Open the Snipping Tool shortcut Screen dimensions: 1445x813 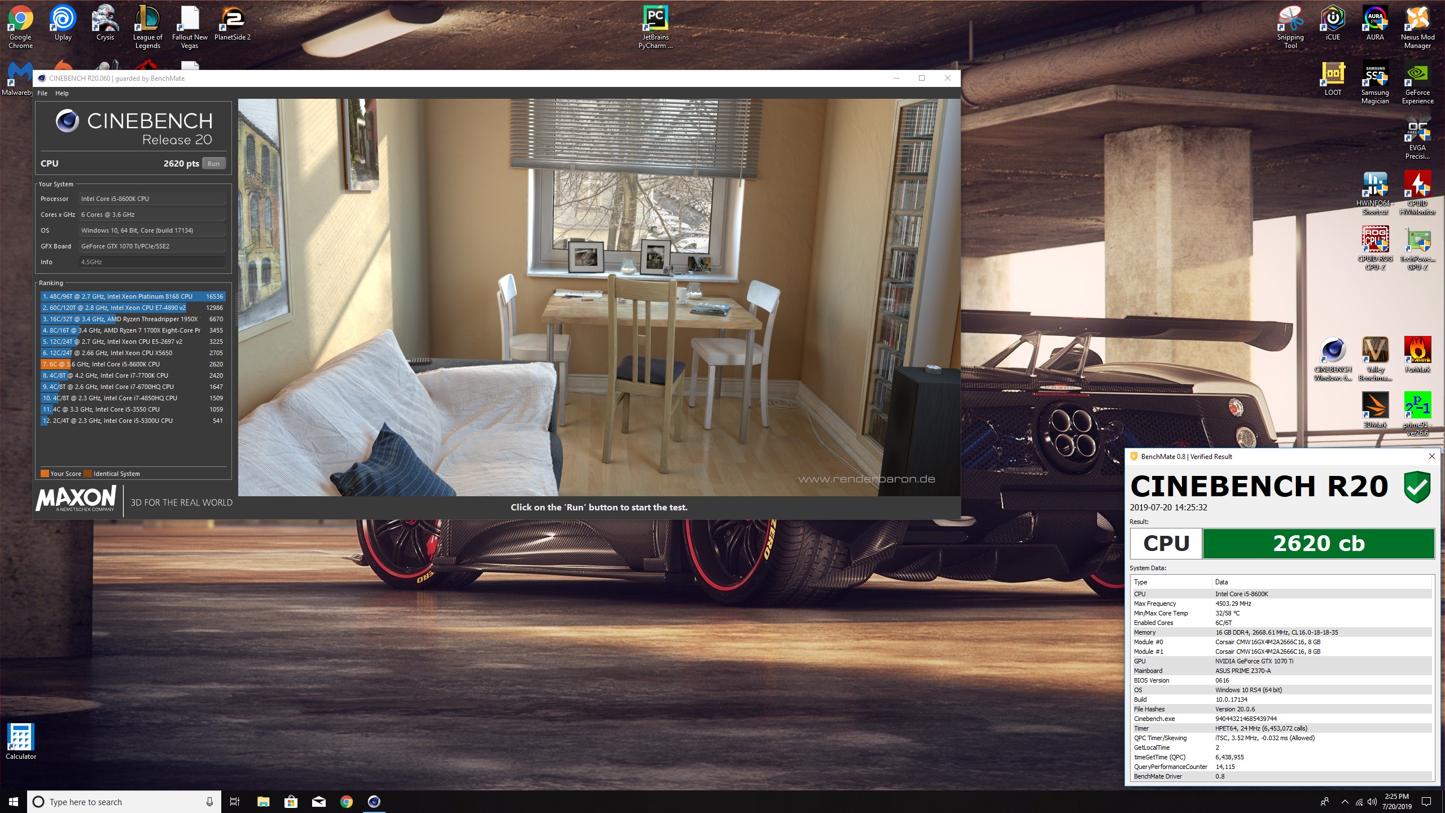pos(1290,27)
